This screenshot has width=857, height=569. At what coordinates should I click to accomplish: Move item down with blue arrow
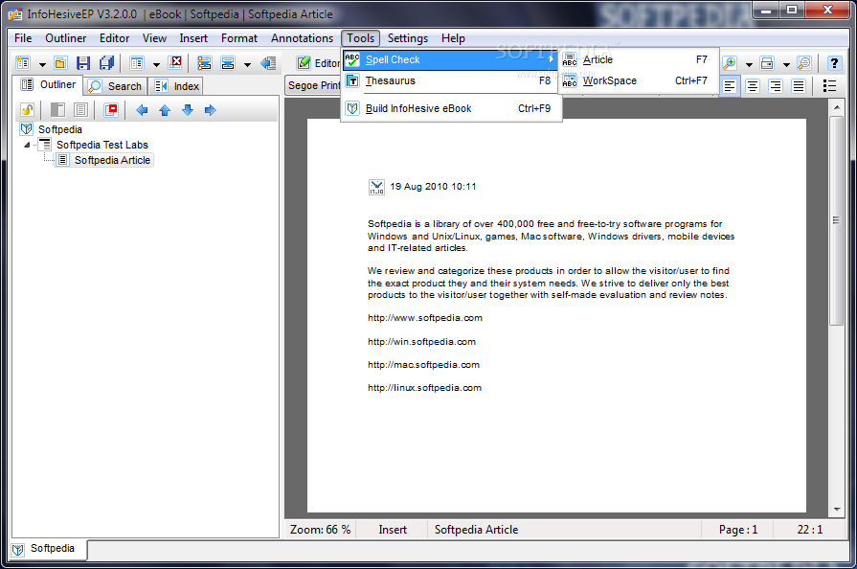pyautogui.click(x=188, y=110)
